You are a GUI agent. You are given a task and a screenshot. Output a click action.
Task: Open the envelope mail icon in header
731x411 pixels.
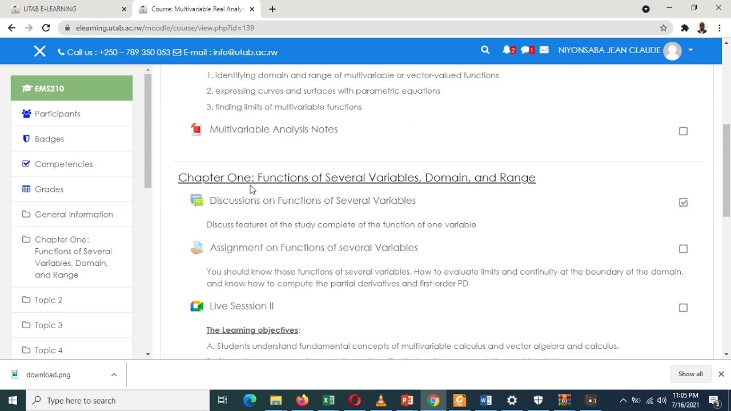coord(544,50)
